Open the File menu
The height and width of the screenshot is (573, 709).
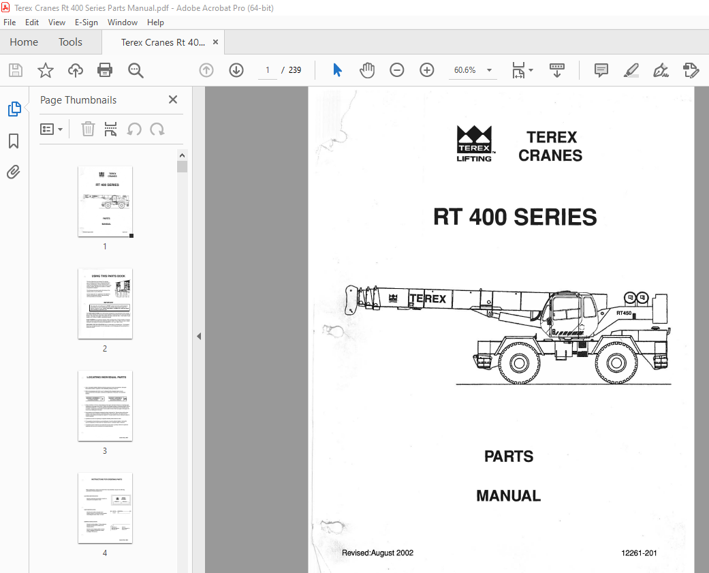tap(10, 22)
